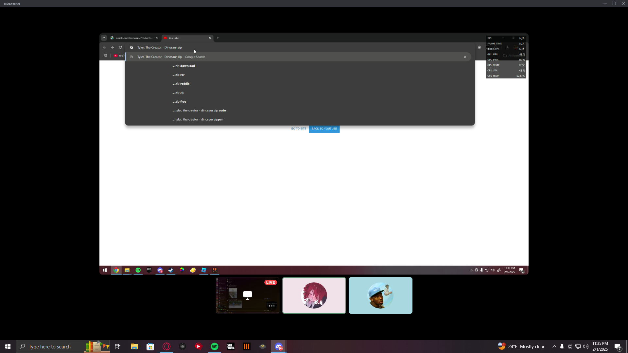Open the Black Ops III taskbar icon
The image size is (628, 353).
247,346
